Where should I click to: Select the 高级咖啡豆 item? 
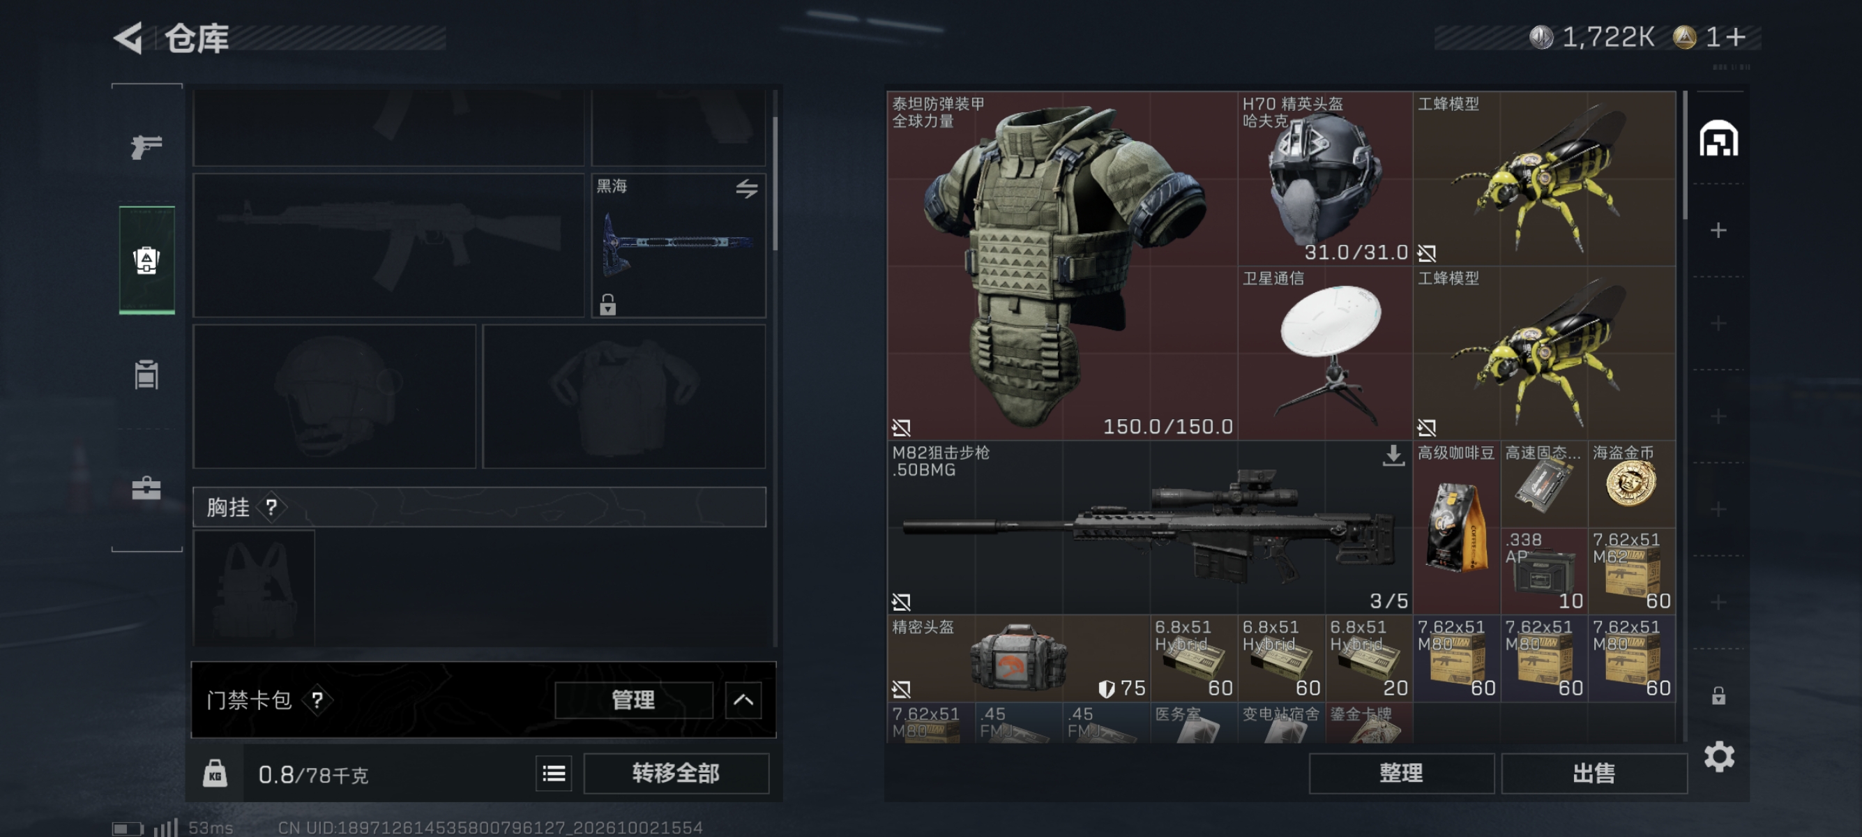pyautogui.click(x=1457, y=527)
